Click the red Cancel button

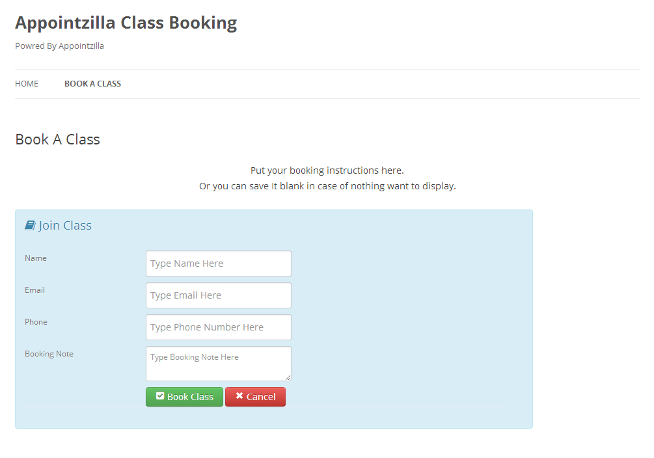pos(255,397)
